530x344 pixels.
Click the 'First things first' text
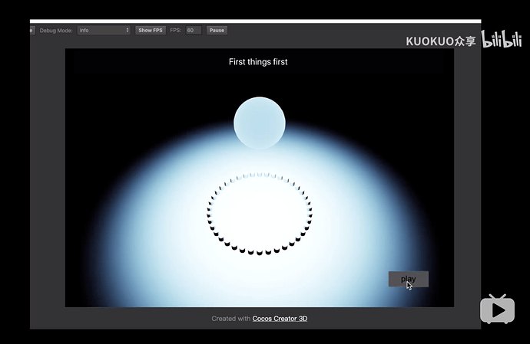258,62
